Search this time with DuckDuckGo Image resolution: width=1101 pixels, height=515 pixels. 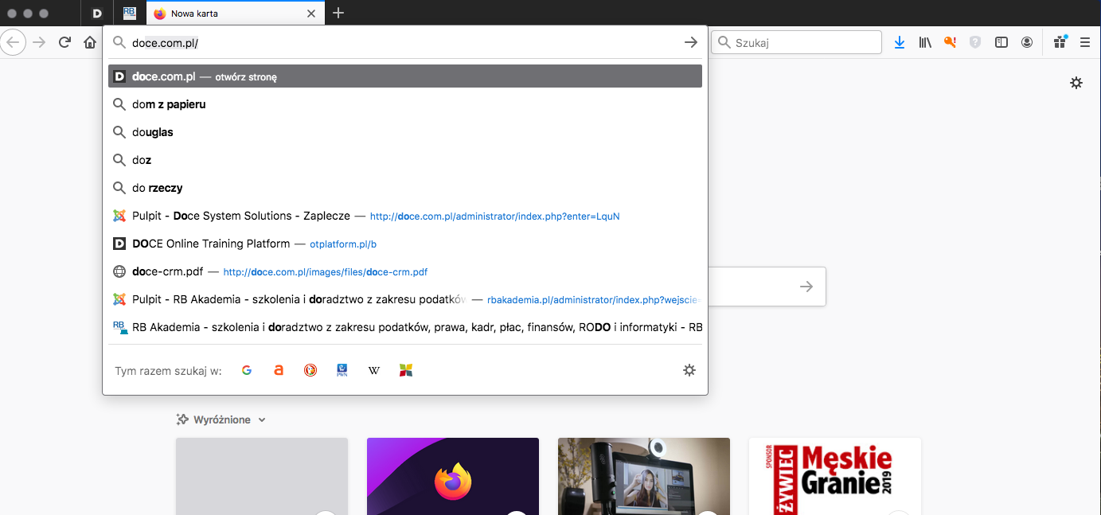point(310,370)
